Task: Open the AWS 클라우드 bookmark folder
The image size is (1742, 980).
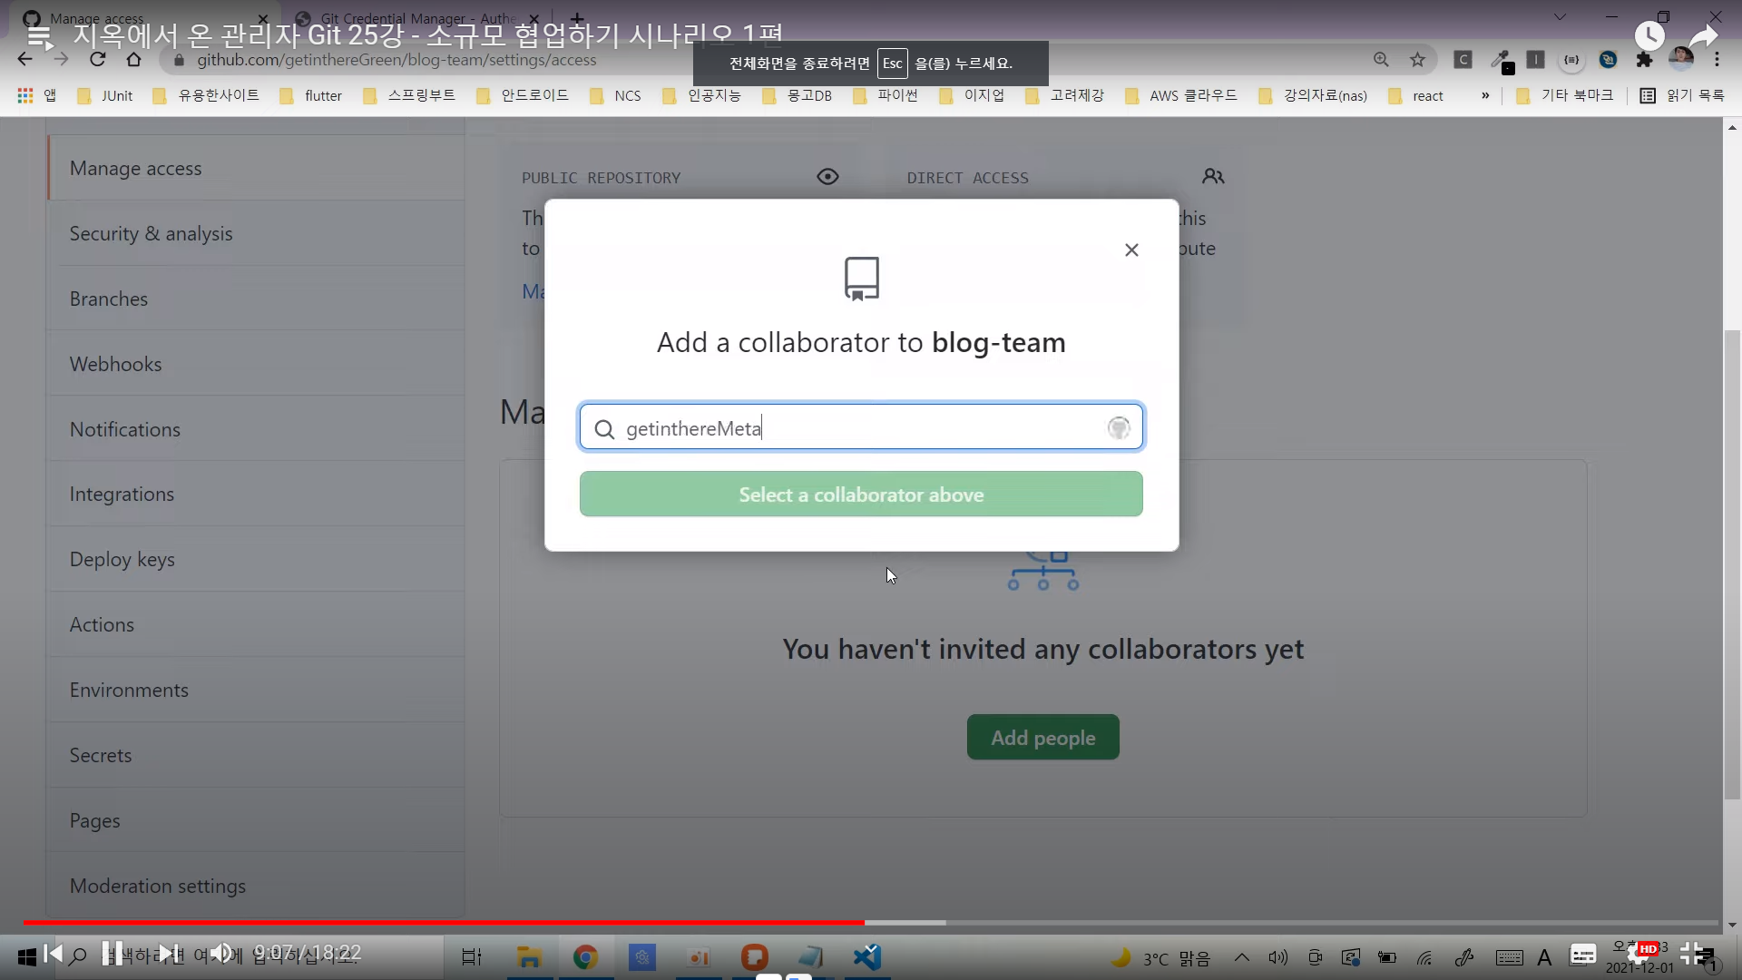Action: pyautogui.click(x=1181, y=95)
